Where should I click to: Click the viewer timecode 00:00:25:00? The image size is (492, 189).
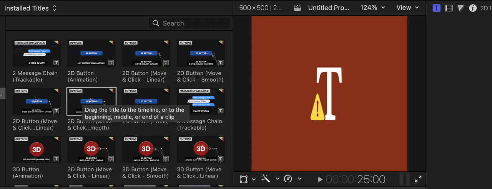click(356, 179)
